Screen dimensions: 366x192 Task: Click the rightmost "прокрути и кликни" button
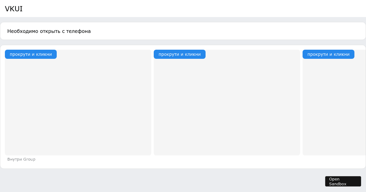pyautogui.click(x=328, y=54)
